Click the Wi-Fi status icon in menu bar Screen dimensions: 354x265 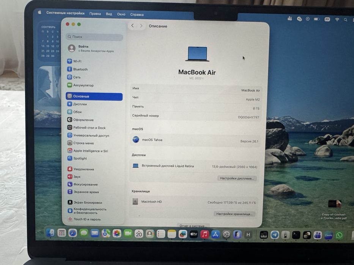pyautogui.click(x=337, y=20)
